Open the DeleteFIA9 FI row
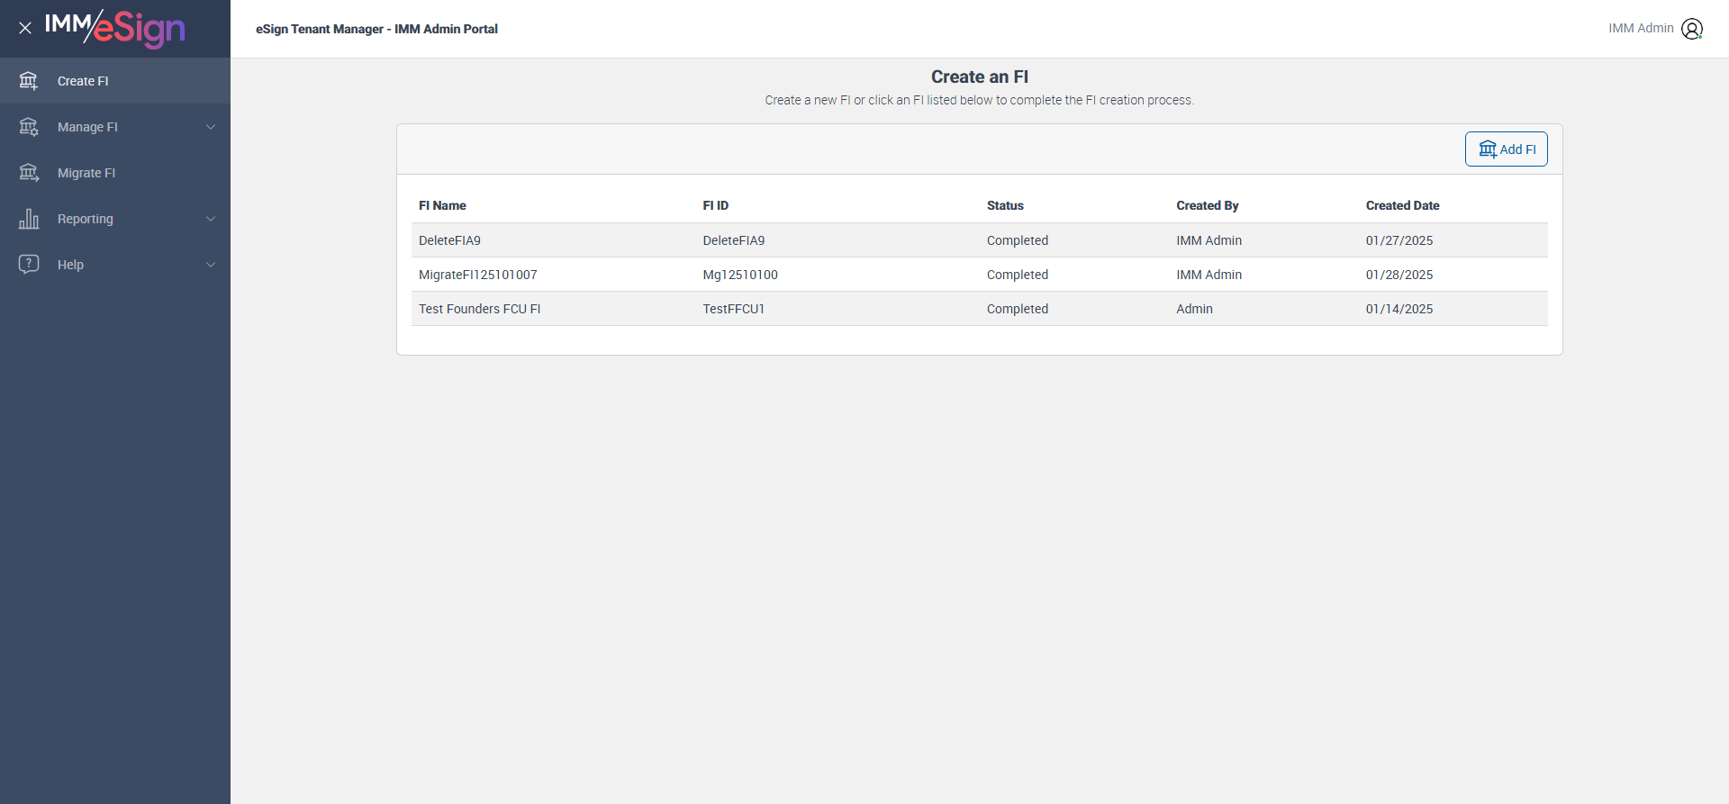 click(x=449, y=240)
